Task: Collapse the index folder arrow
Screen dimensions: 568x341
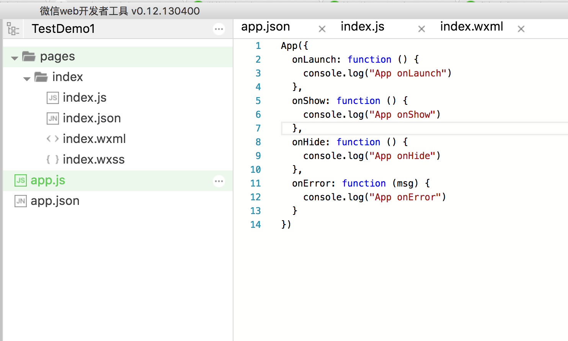Action: 27,79
